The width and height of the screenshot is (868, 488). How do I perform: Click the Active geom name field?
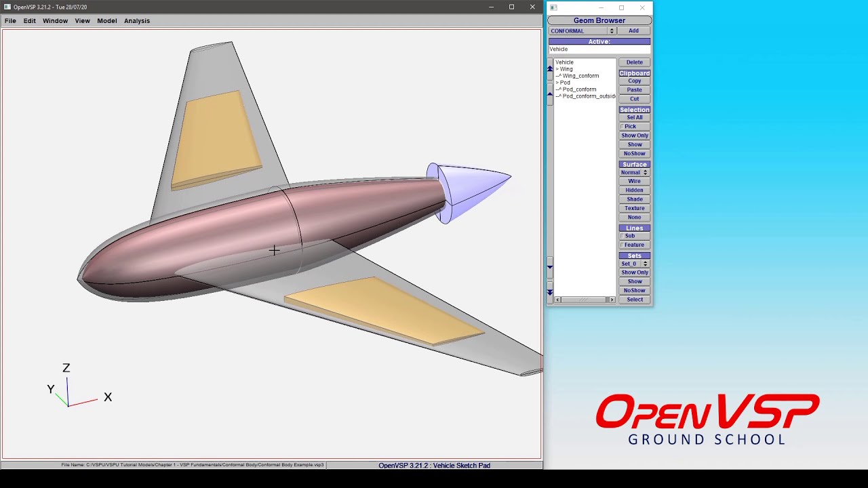[599, 49]
